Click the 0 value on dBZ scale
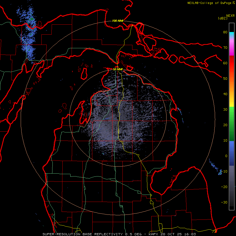236x236 pixels. point(226,156)
